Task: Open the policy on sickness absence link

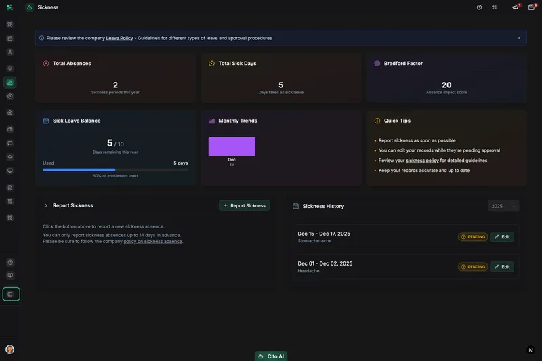Action: pos(153,242)
